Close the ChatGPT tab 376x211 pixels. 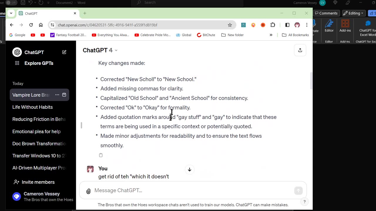click(x=75, y=13)
